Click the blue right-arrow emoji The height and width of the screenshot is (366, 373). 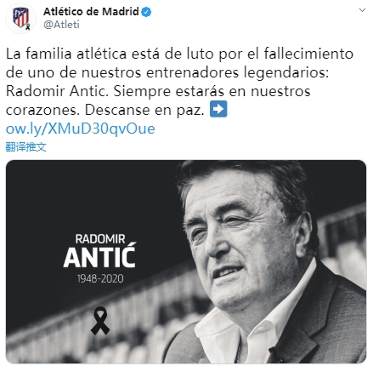click(x=218, y=109)
